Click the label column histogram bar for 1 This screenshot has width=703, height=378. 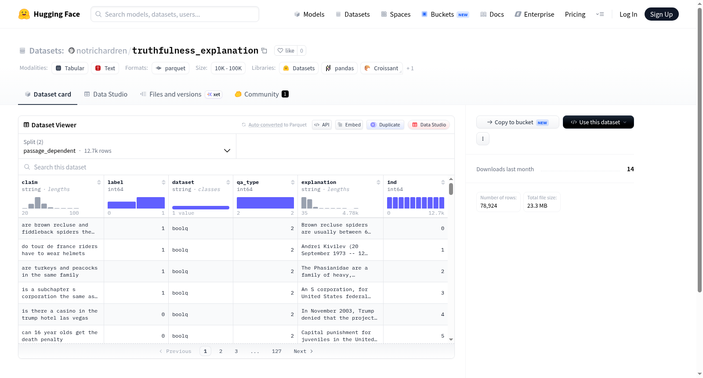pyautogui.click(x=151, y=203)
